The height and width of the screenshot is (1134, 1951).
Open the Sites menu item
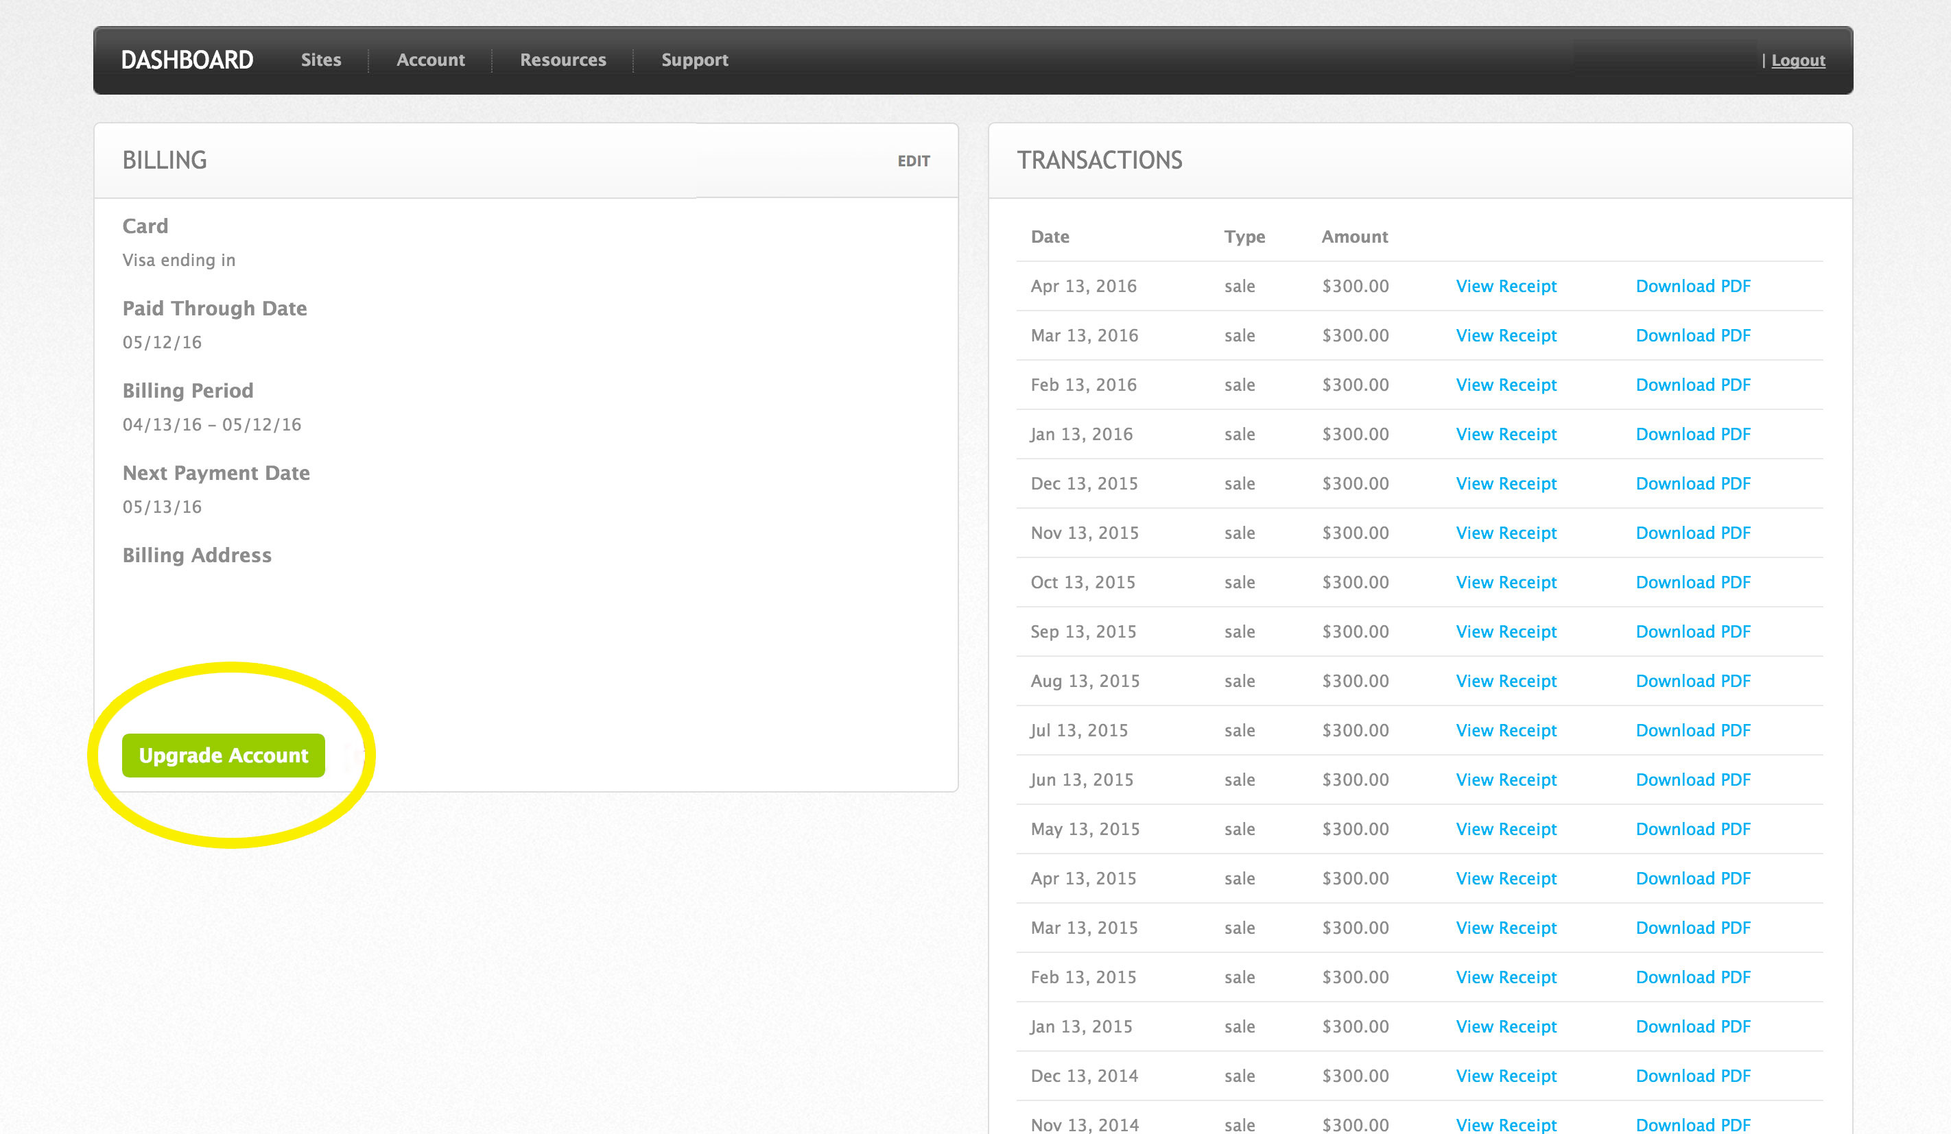(322, 60)
